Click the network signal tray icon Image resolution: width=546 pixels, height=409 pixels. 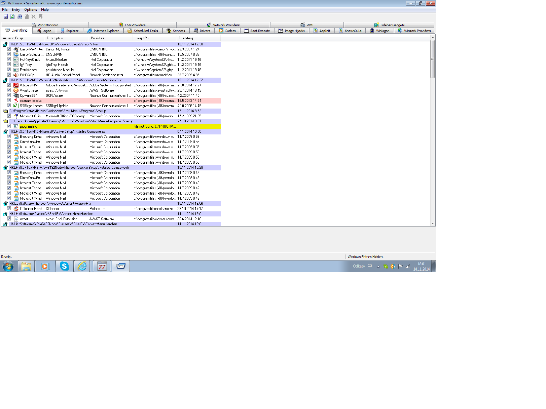[x=408, y=267]
